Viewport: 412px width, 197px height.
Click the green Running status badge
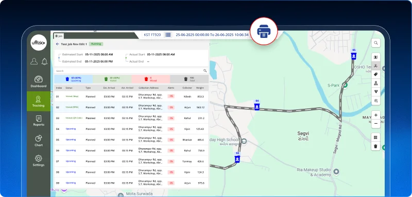[x=96, y=44]
